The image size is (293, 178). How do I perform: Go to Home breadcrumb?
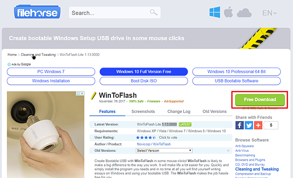pos(12,54)
